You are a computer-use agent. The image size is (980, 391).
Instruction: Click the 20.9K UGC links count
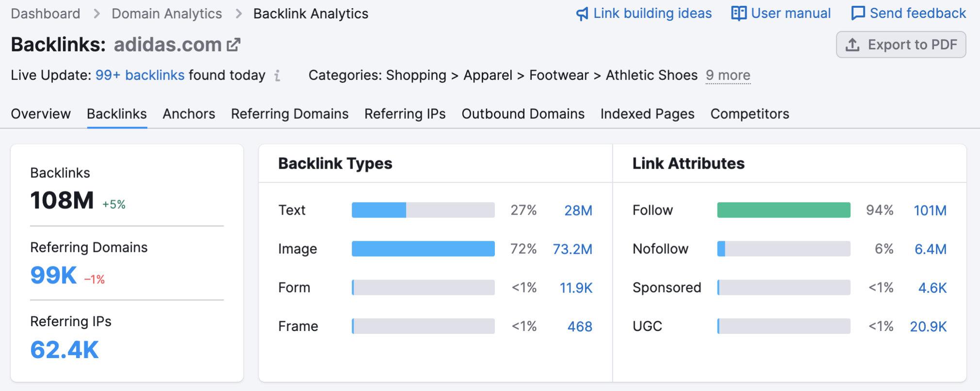click(x=928, y=327)
